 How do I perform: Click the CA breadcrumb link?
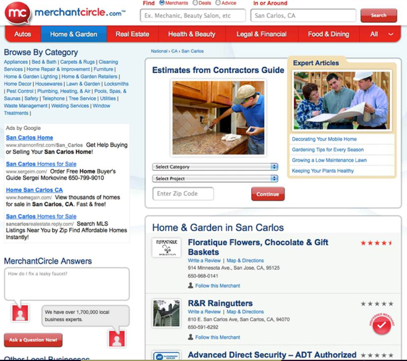click(x=174, y=51)
